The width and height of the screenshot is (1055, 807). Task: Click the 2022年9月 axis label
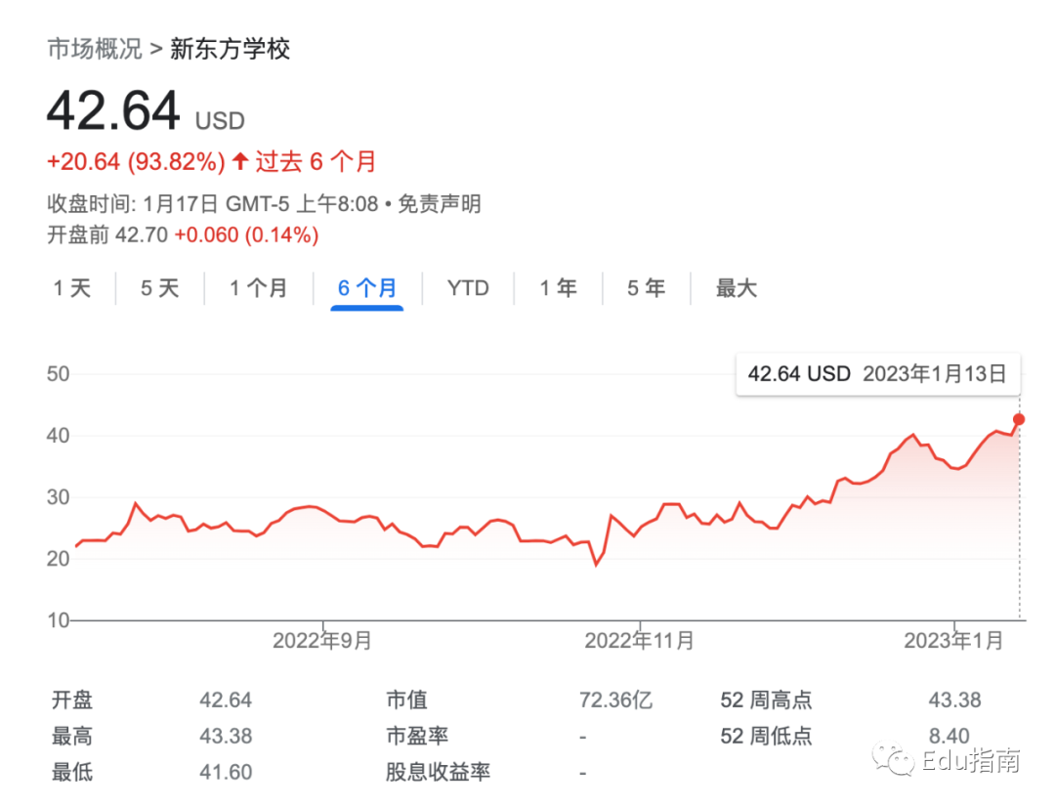click(x=322, y=640)
